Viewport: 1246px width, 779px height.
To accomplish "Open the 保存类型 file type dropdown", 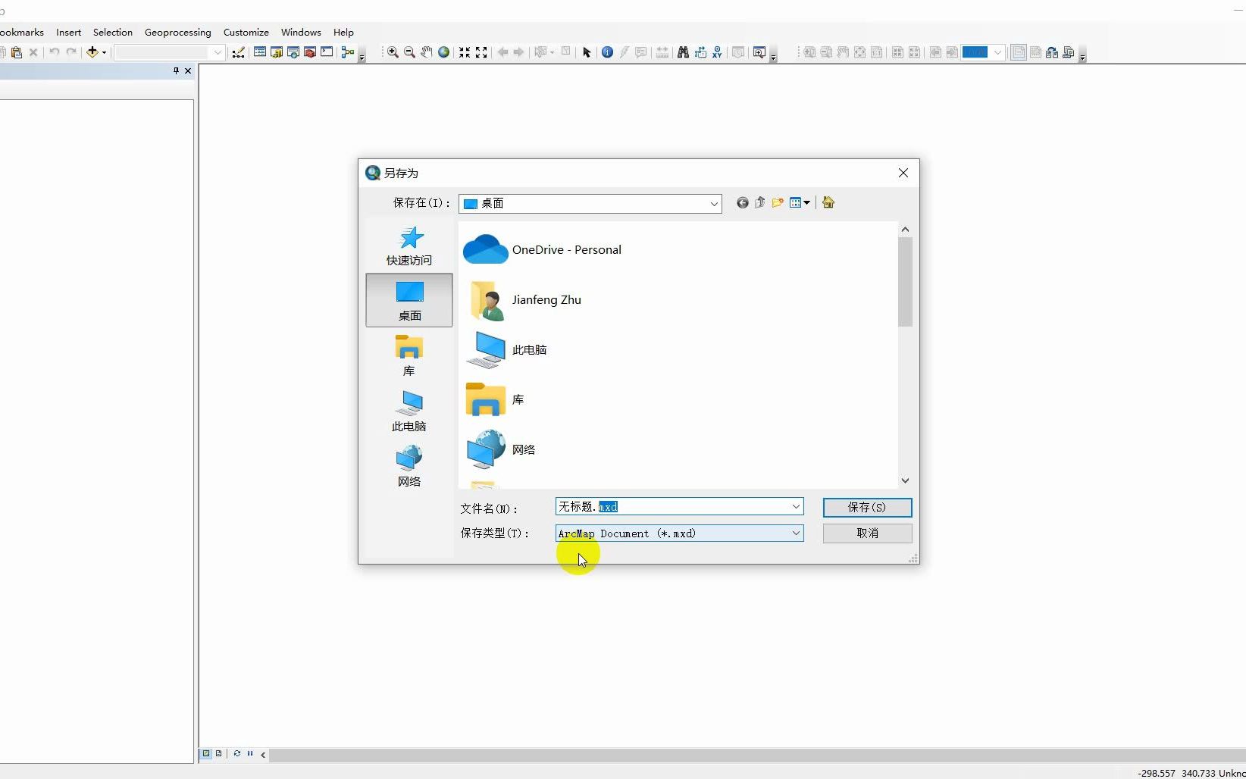I will (x=796, y=533).
